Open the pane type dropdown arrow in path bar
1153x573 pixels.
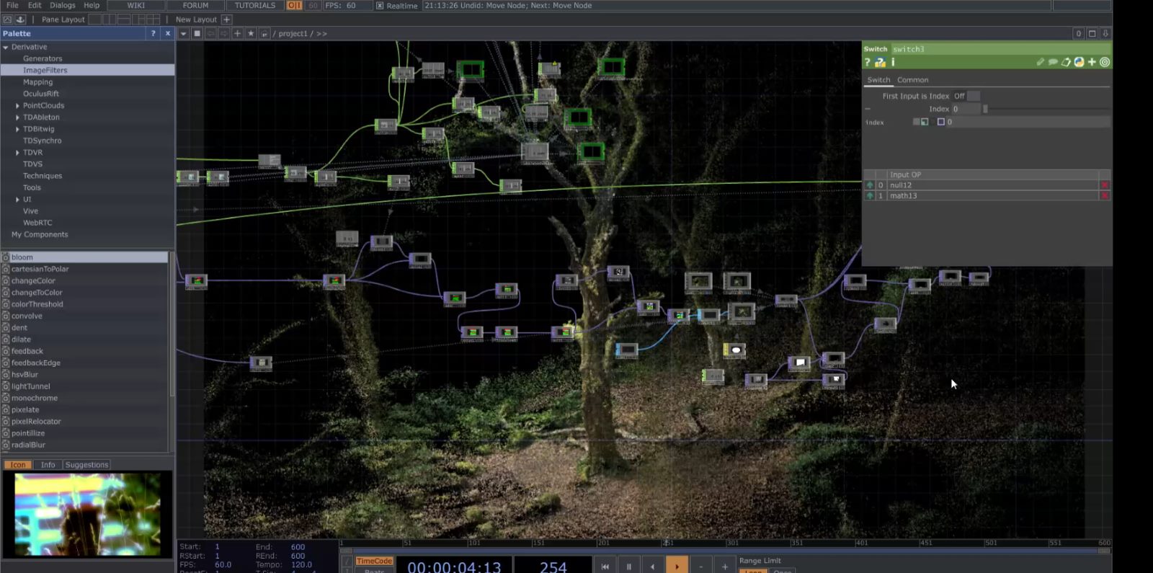[183, 34]
